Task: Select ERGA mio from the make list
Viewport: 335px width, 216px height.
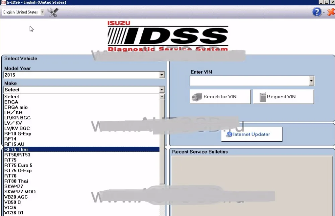Action: 81,107
